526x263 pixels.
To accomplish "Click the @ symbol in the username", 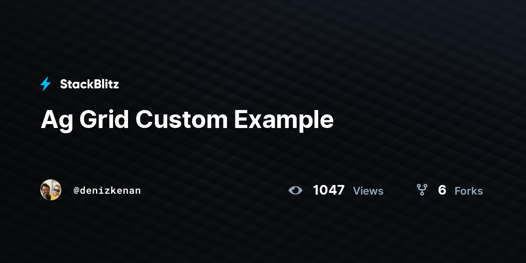I will 76,191.
